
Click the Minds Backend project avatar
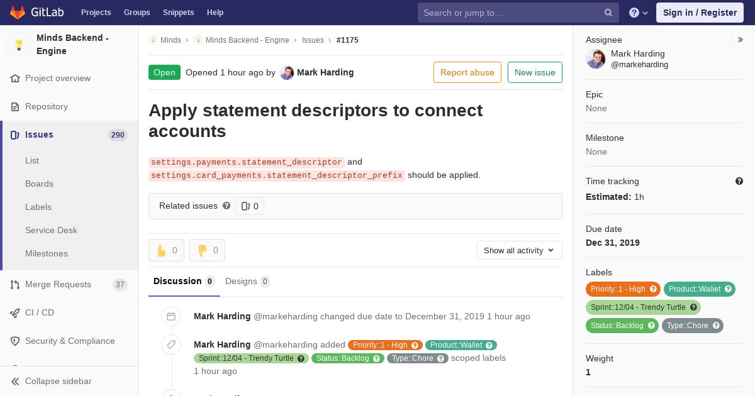pyautogui.click(x=19, y=45)
